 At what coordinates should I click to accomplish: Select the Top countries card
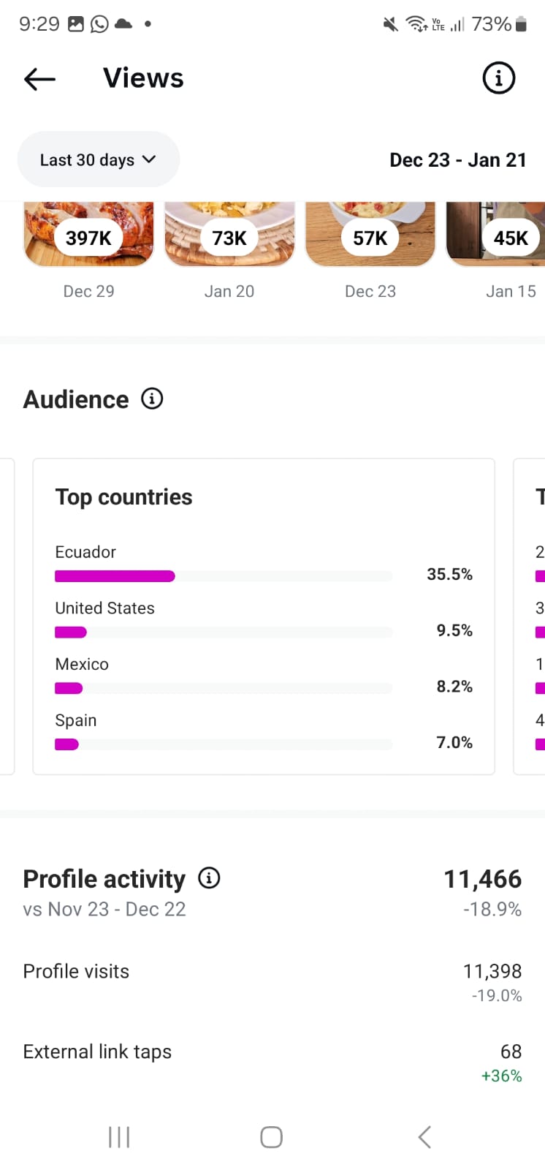pos(264,497)
